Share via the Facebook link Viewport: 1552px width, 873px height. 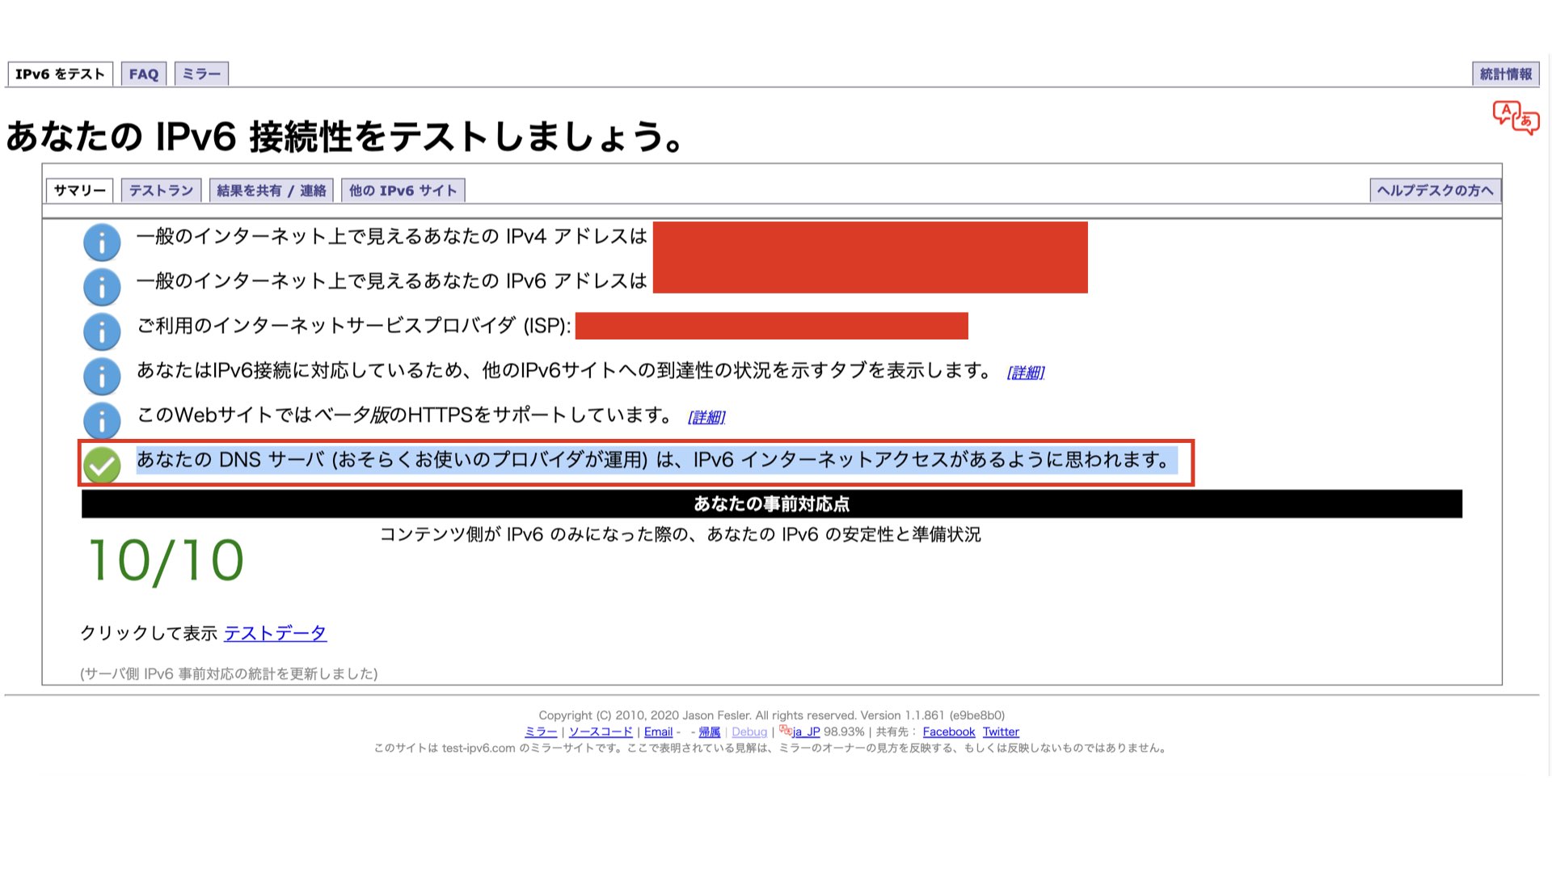949,732
